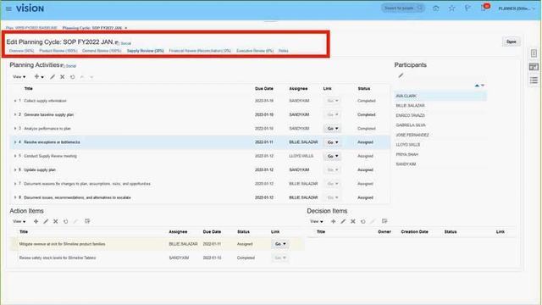Click Add icon in Planning Activities toolbar
The width and height of the screenshot is (542, 305).
[x=36, y=77]
